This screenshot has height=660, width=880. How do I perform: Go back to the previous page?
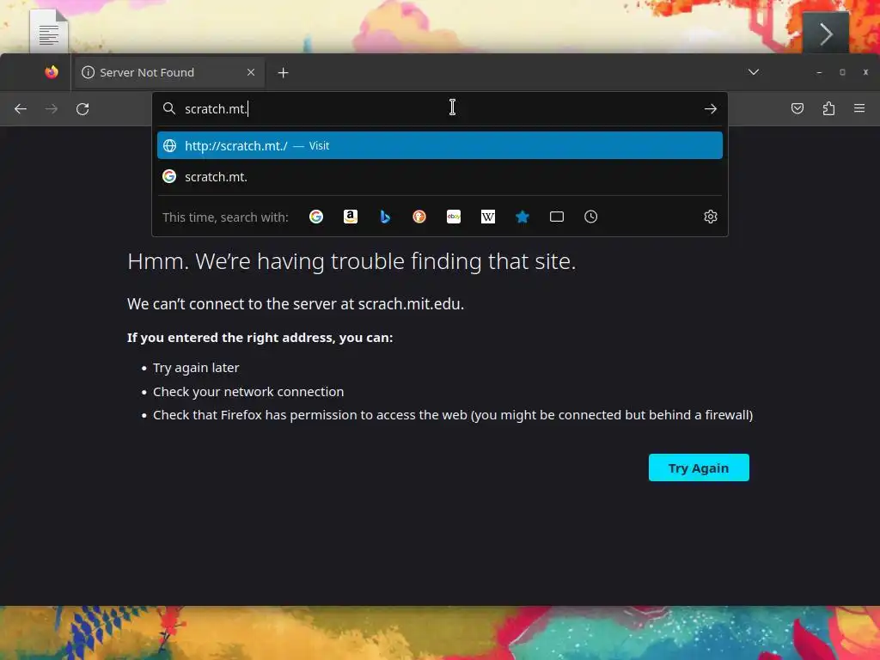click(21, 109)
